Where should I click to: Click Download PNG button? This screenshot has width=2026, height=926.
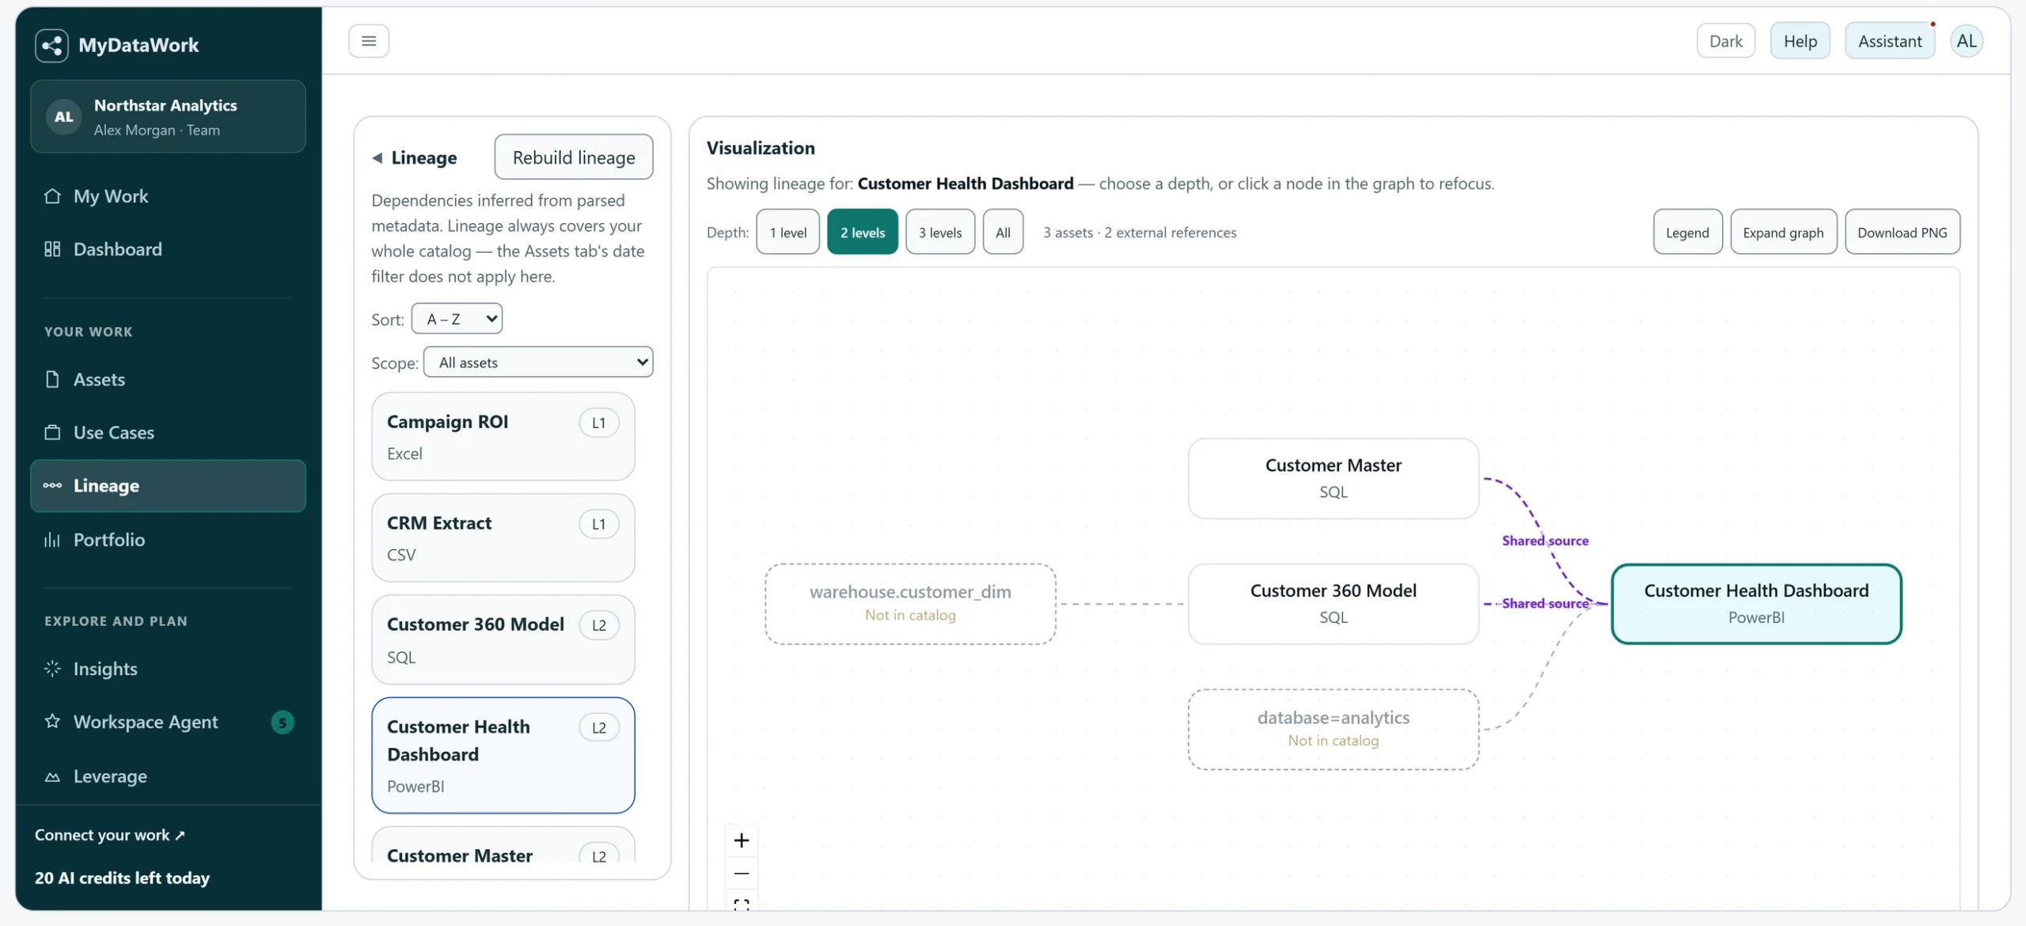pos(1903,232)
